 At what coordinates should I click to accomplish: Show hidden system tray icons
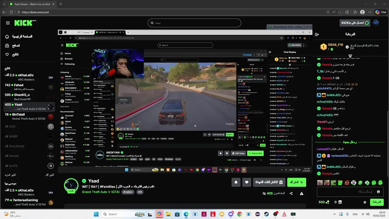coord(335,214)
